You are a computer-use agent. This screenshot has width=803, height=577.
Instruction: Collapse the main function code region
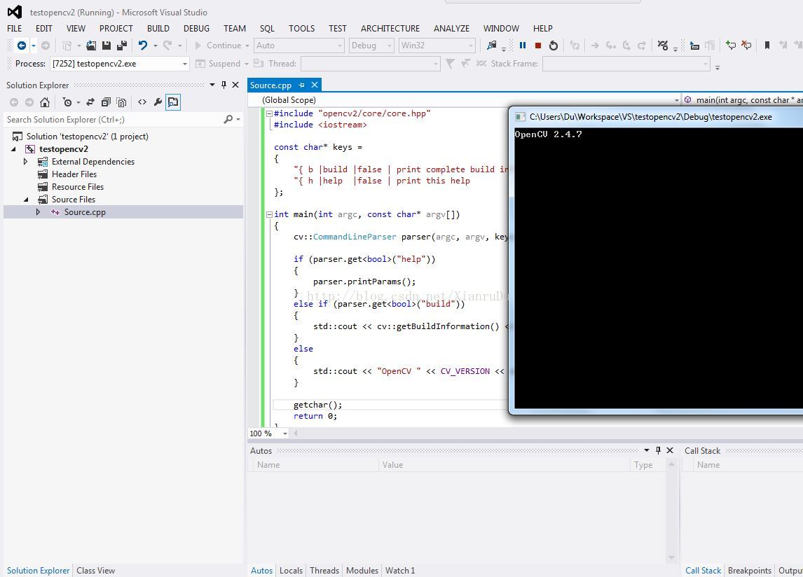pos(269,214)
